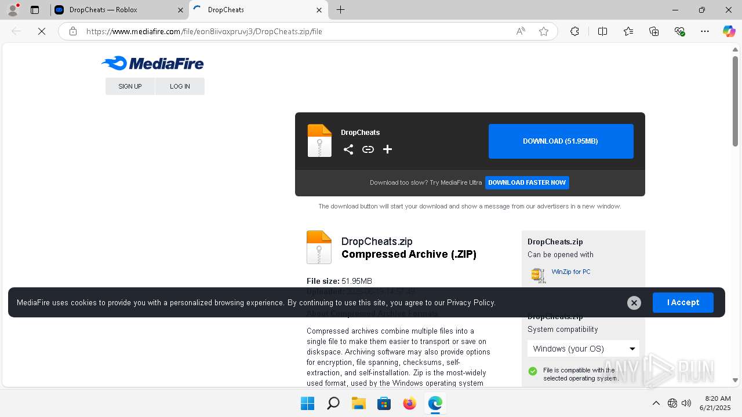This screenshot has width=742, height=417.
Task: Show hidden tray icons chevron
Action: pyautogui.click(x=656, y=403)
